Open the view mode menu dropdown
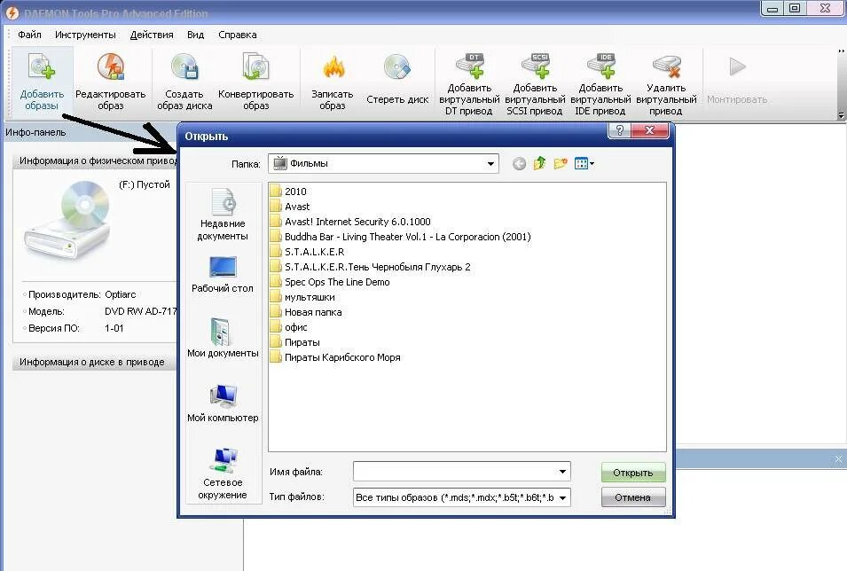 pos(584,163)
